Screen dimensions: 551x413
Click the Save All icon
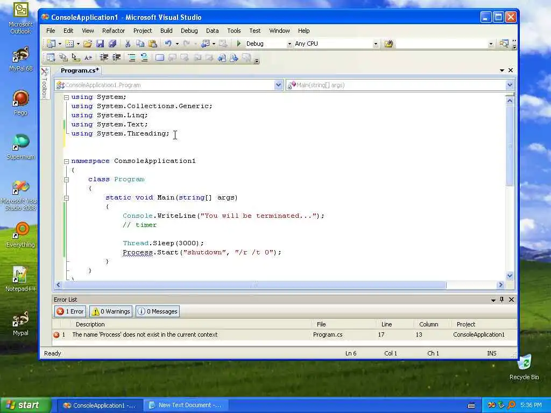(x=112, y=44)
